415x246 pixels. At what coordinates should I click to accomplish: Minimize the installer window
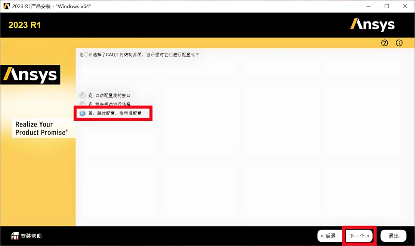coord(369,6)
